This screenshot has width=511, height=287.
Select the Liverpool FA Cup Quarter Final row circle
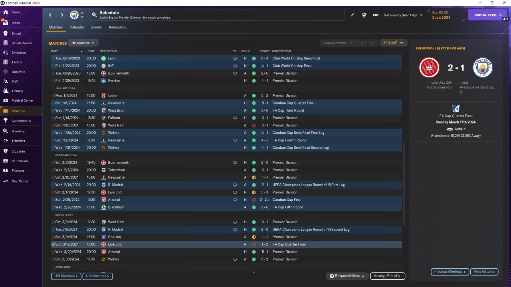coord(53,244)
